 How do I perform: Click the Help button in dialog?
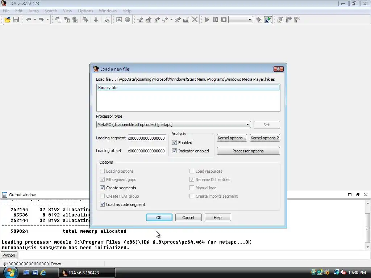pos(218,218)
